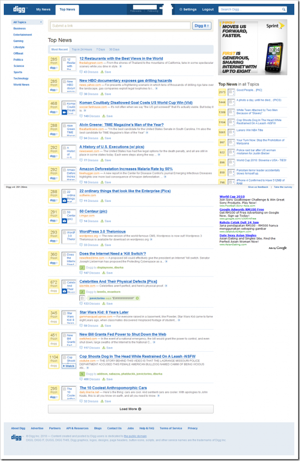Digg the New HBO documentary story

pos(54,89)
